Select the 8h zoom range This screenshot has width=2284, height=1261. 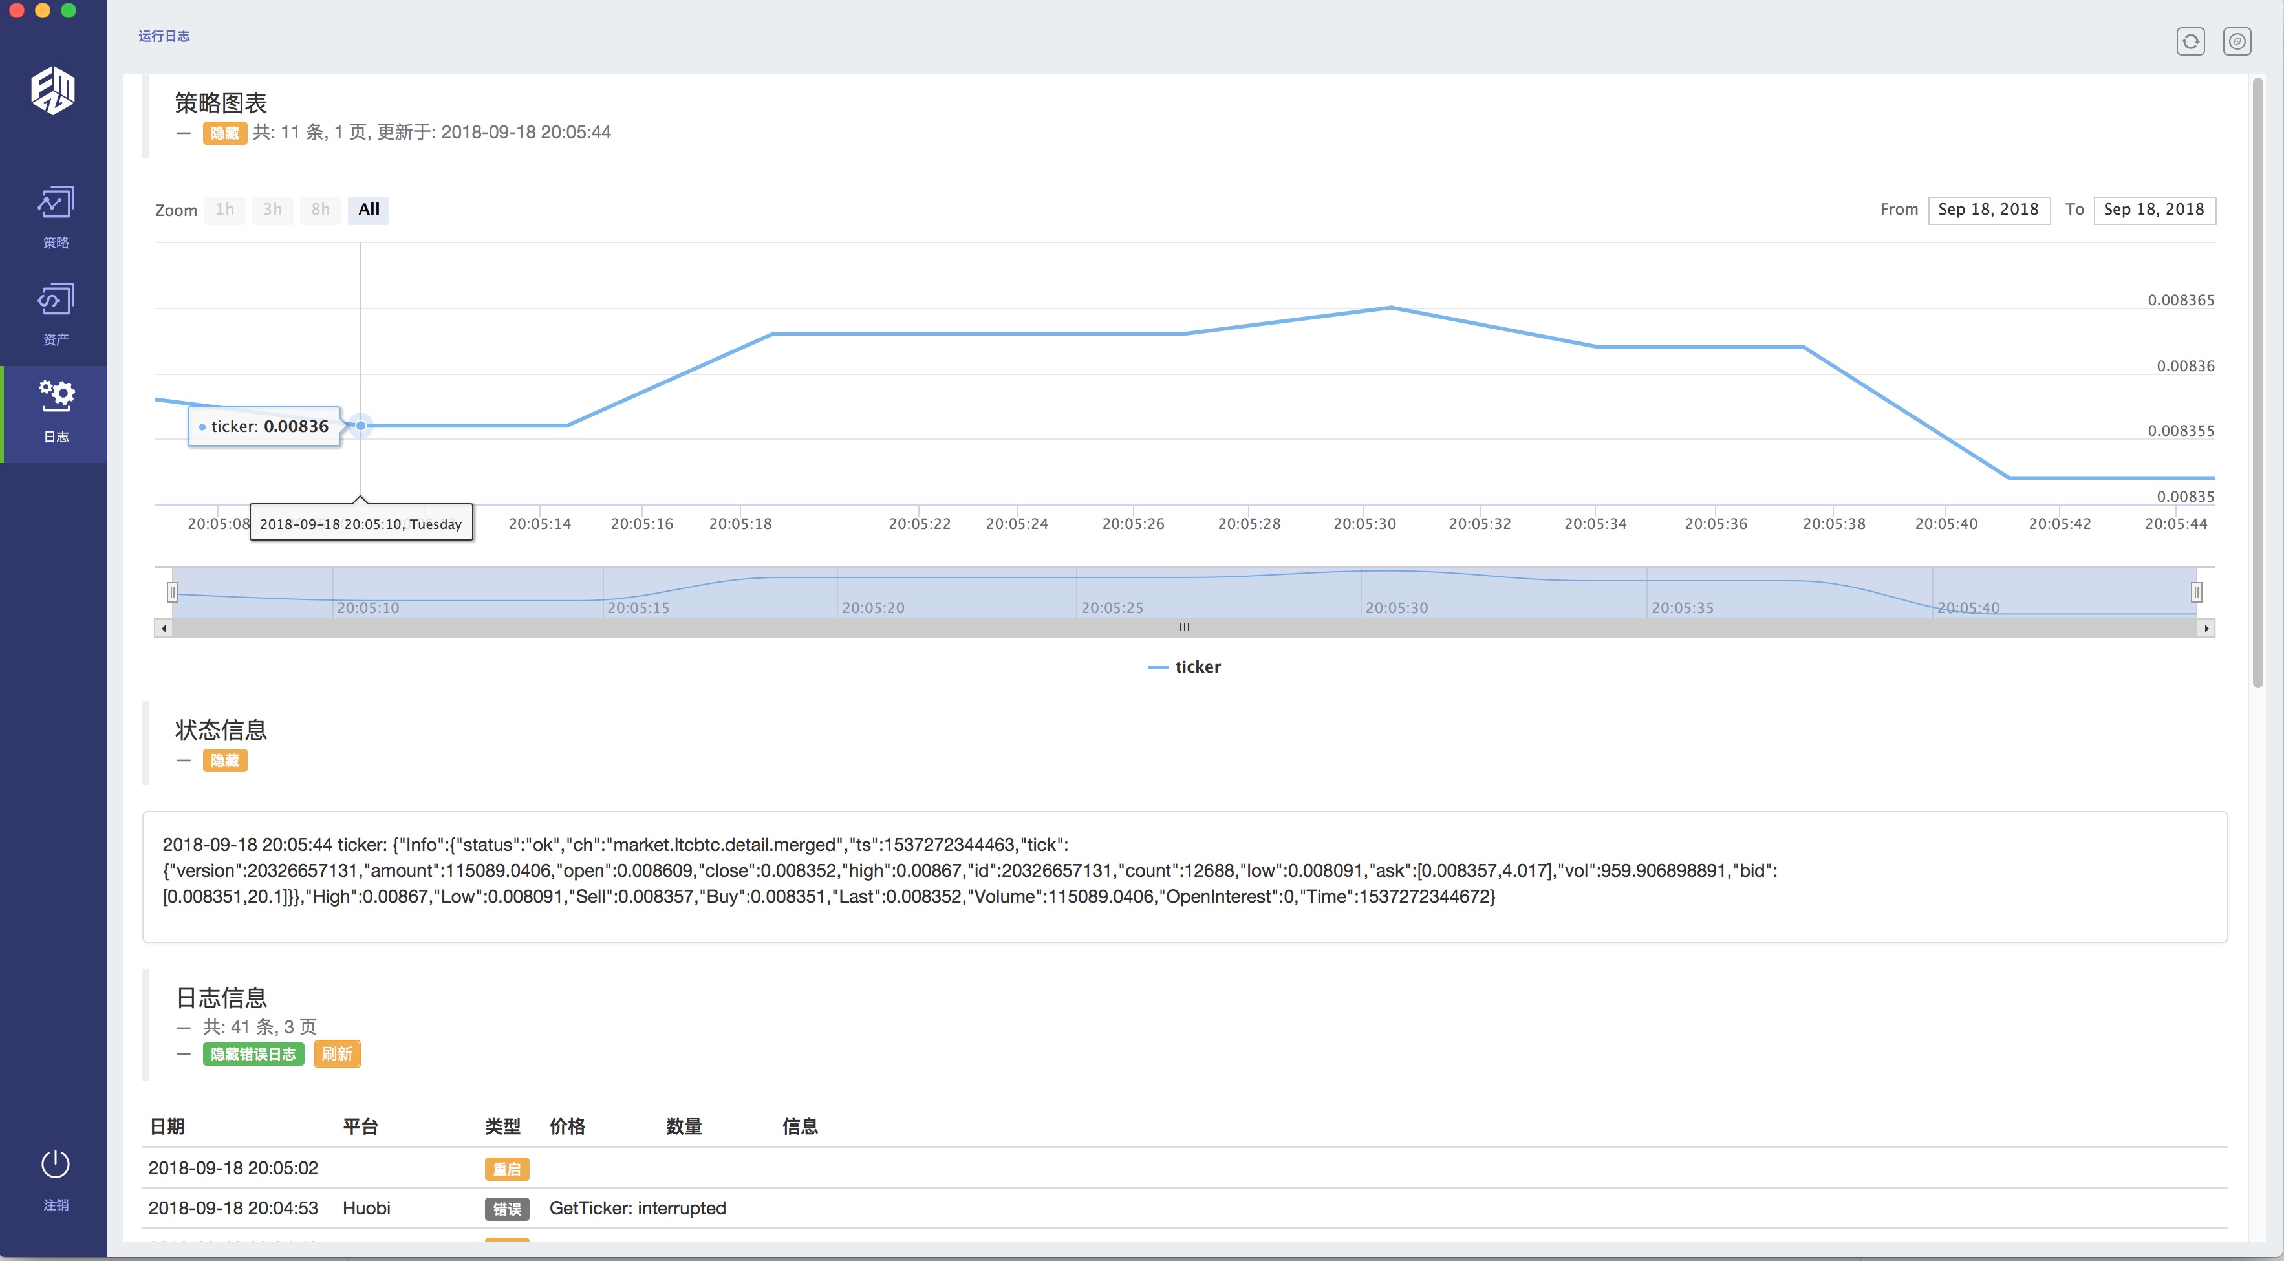(320, 210)
